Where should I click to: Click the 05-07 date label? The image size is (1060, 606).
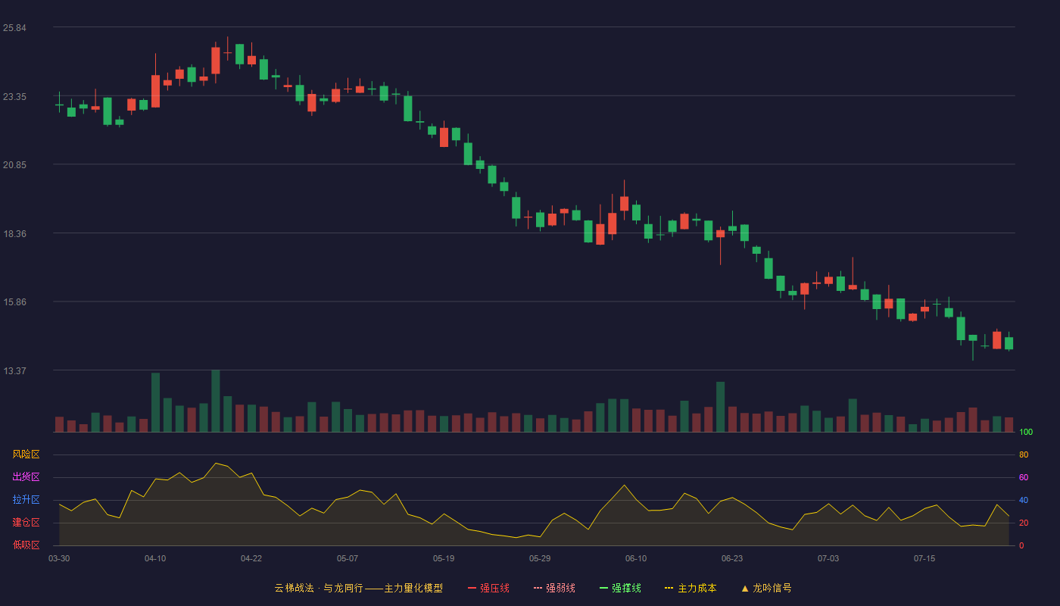(x=348, y=558)
